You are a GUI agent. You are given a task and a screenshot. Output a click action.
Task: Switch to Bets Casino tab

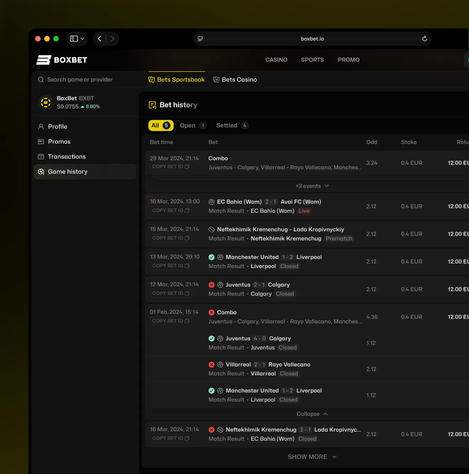pos(235,80)
